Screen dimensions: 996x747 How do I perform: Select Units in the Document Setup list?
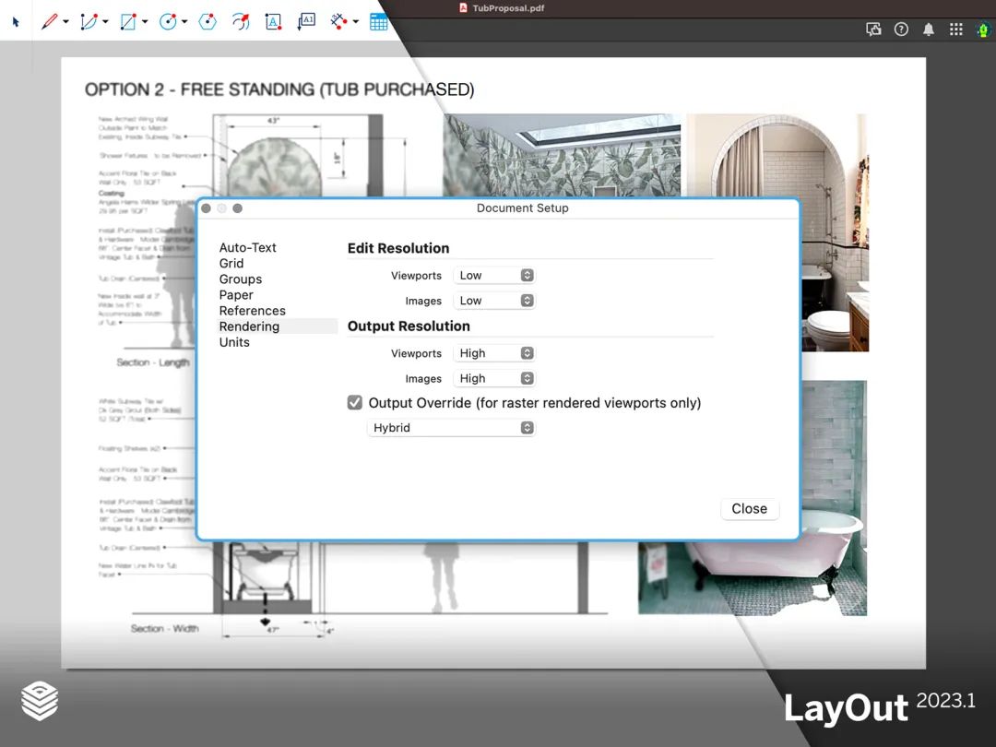[234, 342]
